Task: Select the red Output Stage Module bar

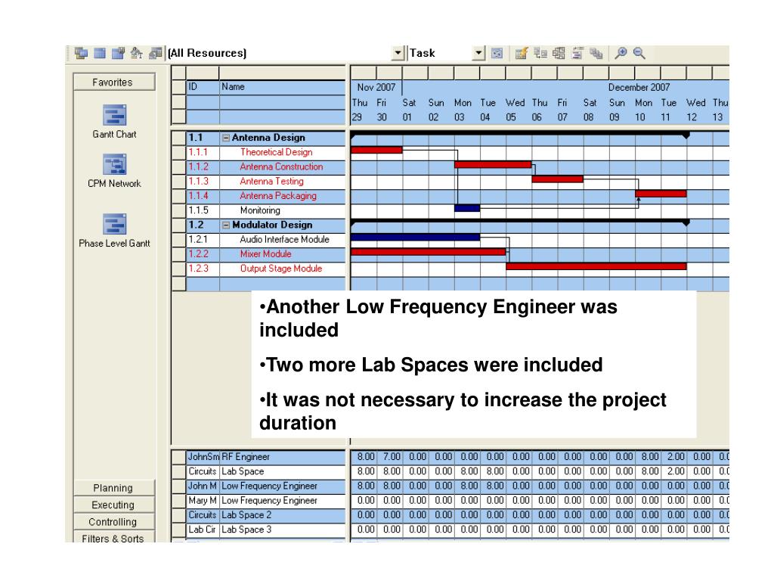Action: 596,266
